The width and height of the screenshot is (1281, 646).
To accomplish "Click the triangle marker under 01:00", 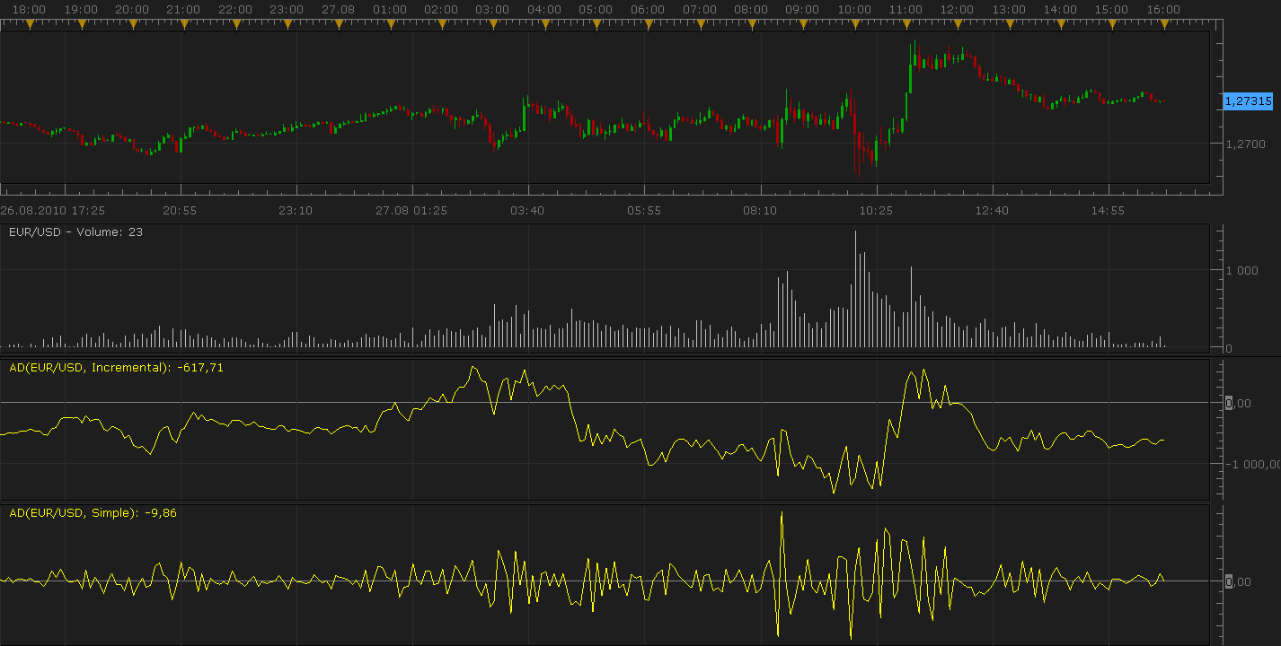I will pos(391,25).
